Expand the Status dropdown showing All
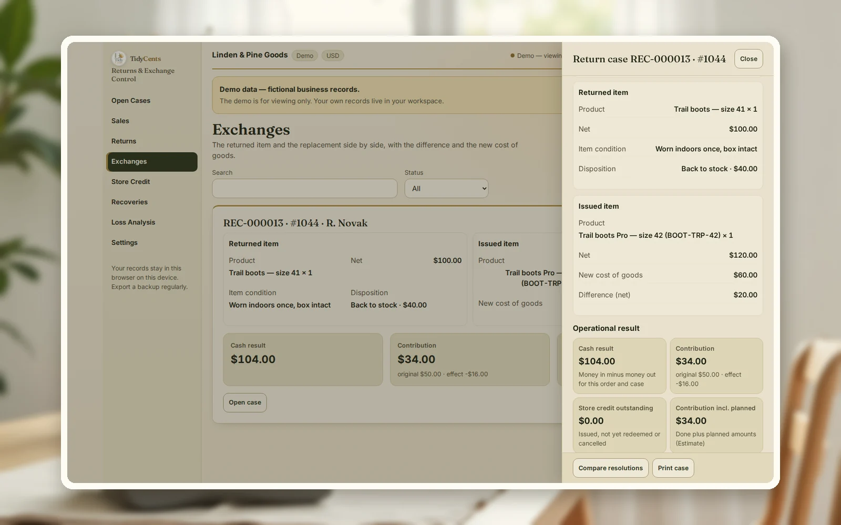The image size is (841, 525). (446, 188)
